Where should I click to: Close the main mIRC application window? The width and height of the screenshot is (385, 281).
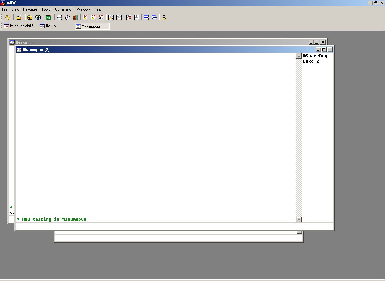[x=382, y=3]
